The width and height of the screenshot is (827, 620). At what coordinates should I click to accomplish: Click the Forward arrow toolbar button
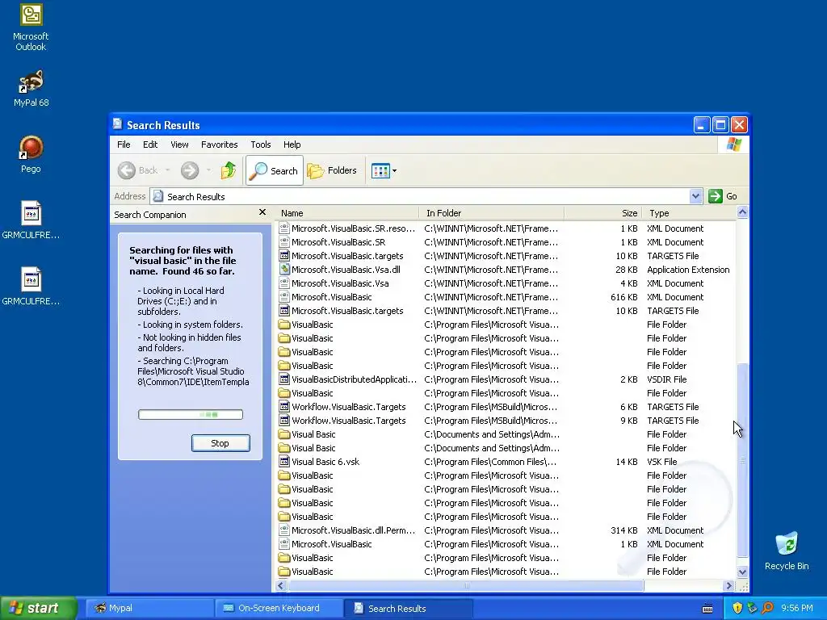(190, 170)
